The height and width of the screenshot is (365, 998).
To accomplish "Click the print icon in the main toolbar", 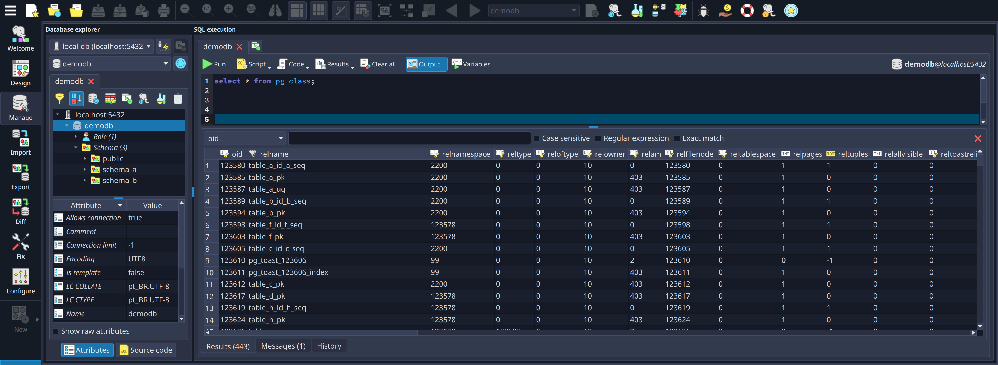I will point(163,10).
